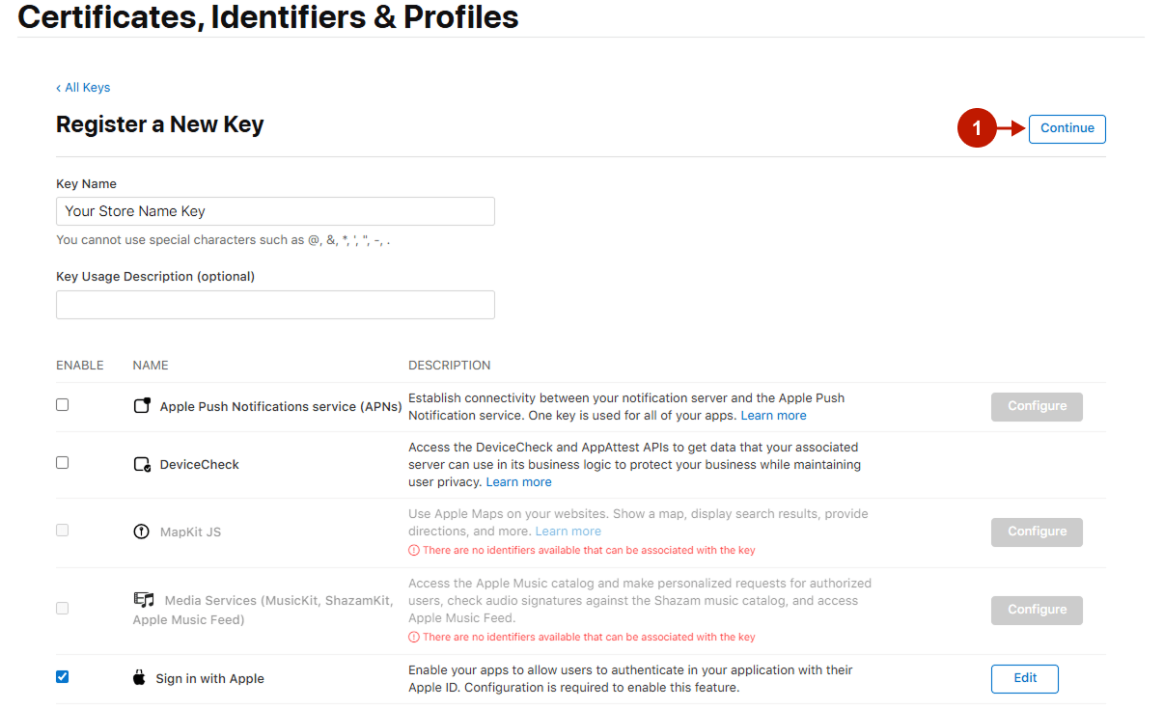The image size is (1164, 709).
Task: Focus the Key Usage Description field
Action: point(275,305)
